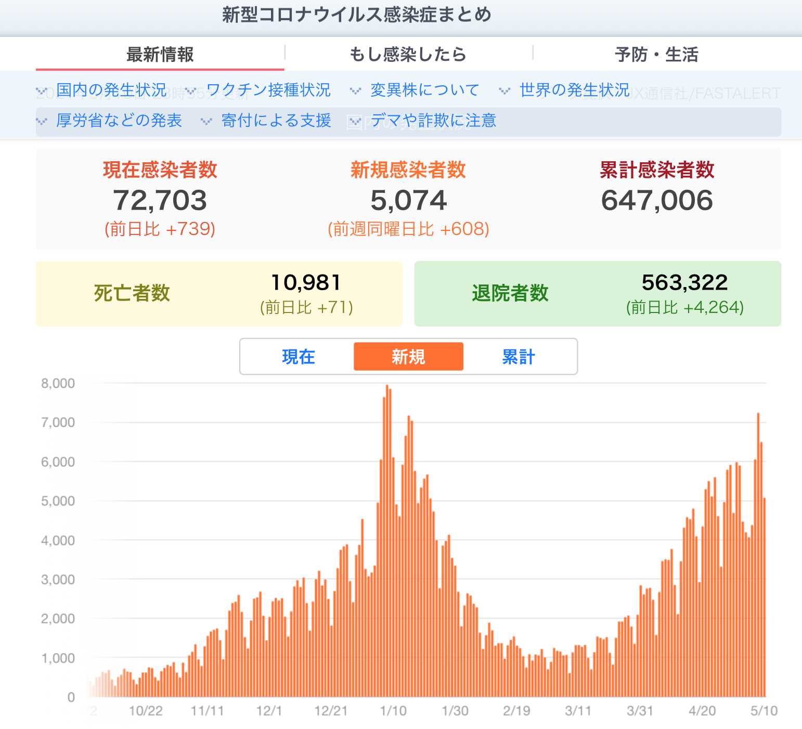Jump to ワクチン接種状況 section
The image size is (802, 729).
click(x=268, y=90)
